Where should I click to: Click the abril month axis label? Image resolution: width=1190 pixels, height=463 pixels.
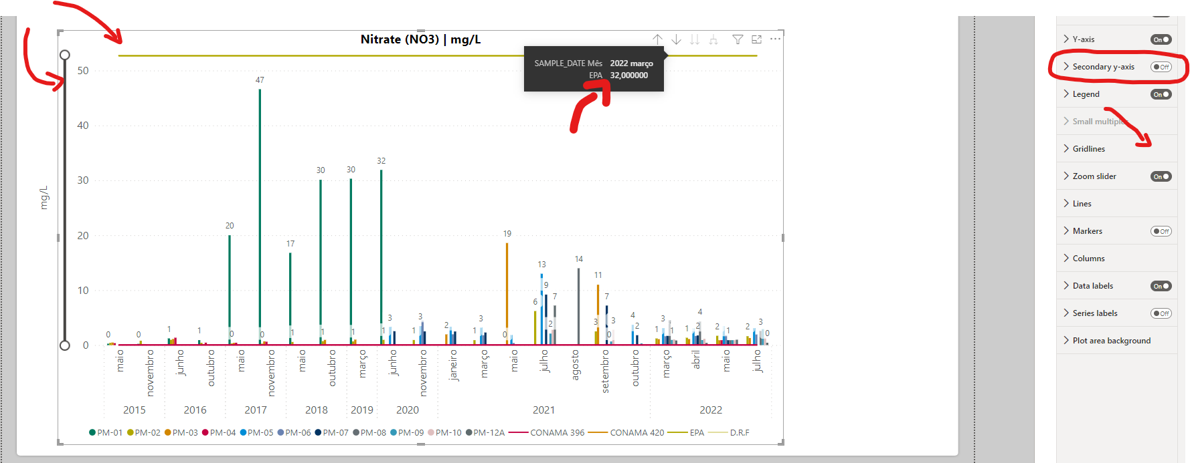[696, 359]
